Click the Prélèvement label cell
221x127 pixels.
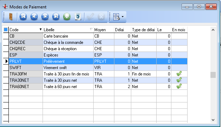(x=68, y=61)
